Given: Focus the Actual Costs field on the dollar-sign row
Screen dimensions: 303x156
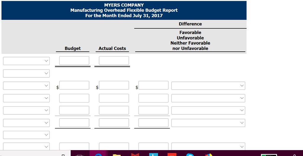Looking at the screenshot, I should coord(114,85).
